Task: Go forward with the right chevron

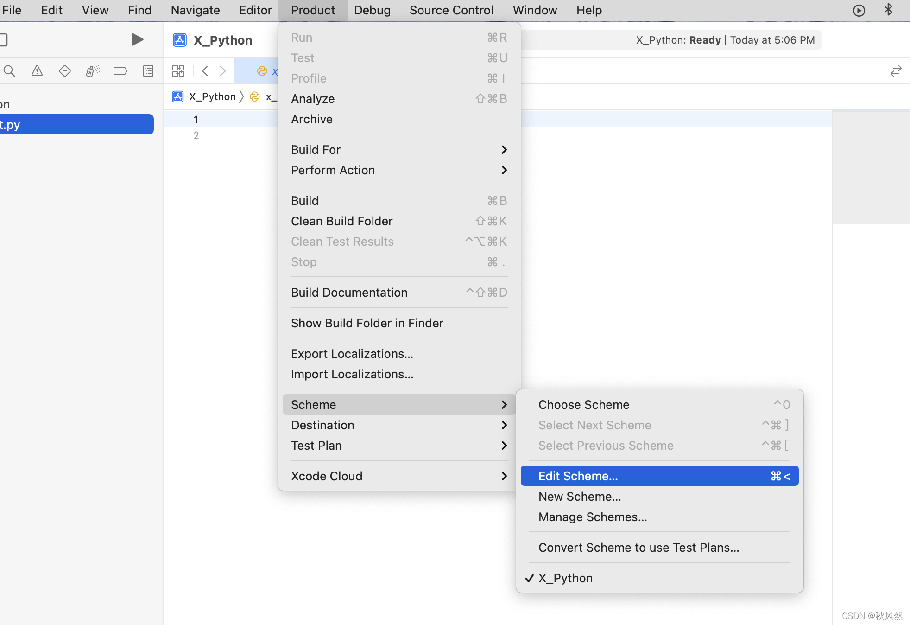Action: [223, 71]
